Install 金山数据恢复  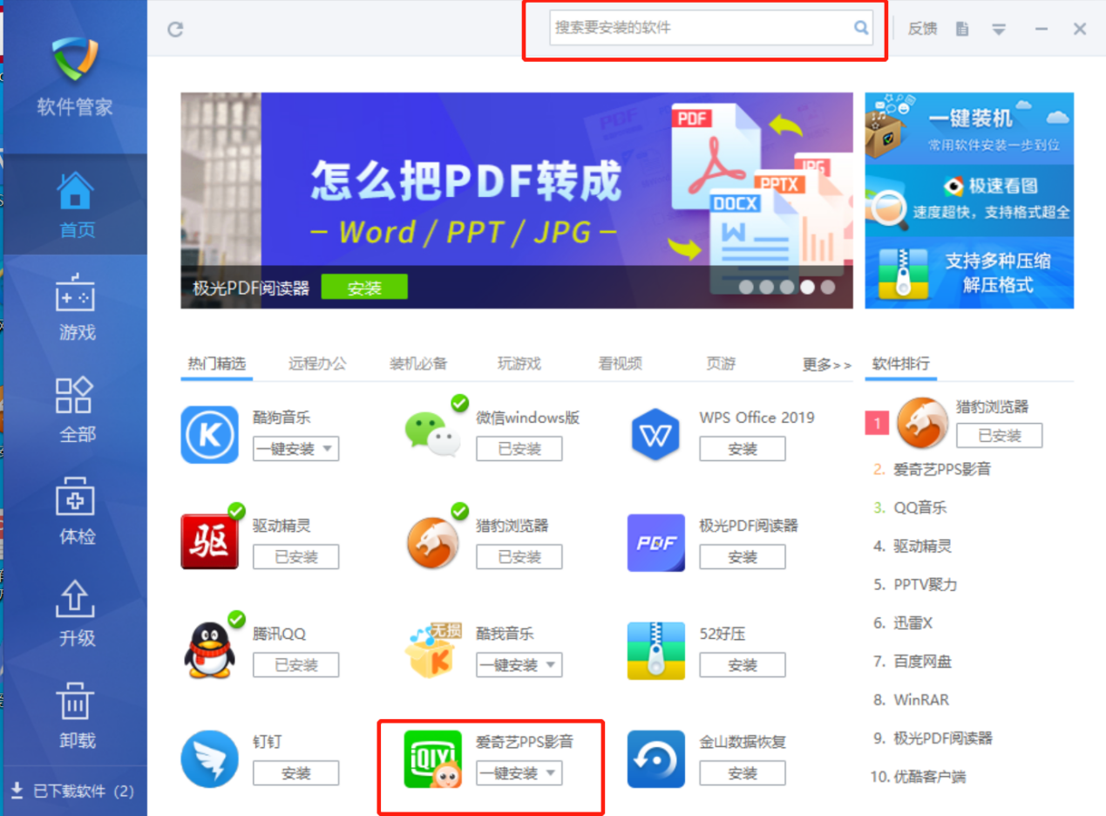[743, 773]
